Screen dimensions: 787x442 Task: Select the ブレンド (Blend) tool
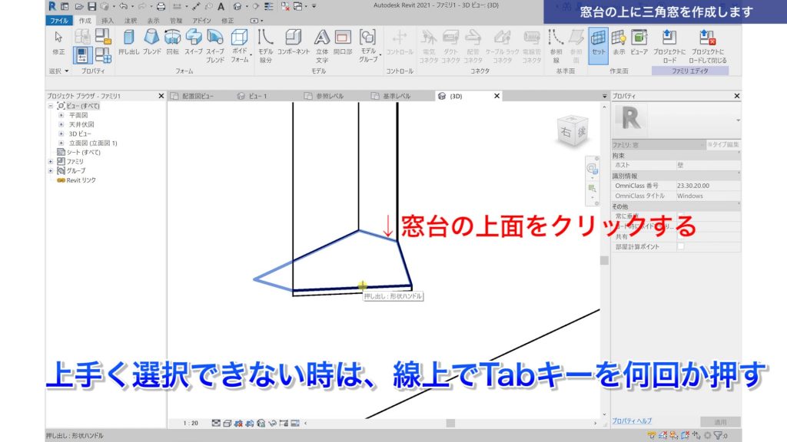click(152, 38)
